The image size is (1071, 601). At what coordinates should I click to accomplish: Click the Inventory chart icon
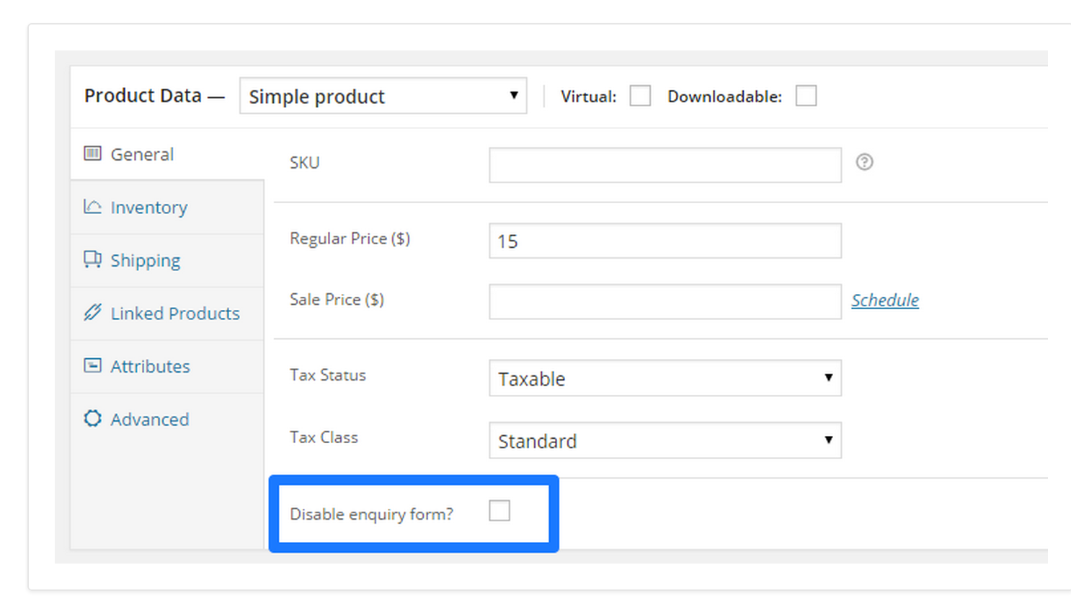coord(92,207)
